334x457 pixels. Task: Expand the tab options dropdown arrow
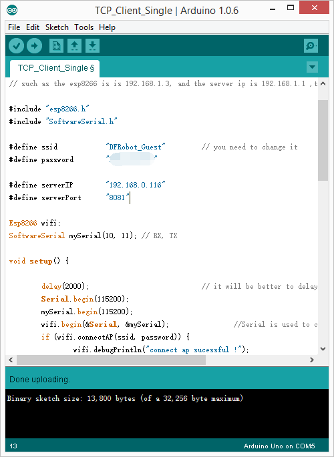click(x=312, y=67)
